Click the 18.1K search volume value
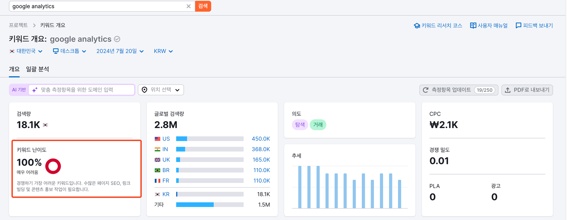 point(28,125)
